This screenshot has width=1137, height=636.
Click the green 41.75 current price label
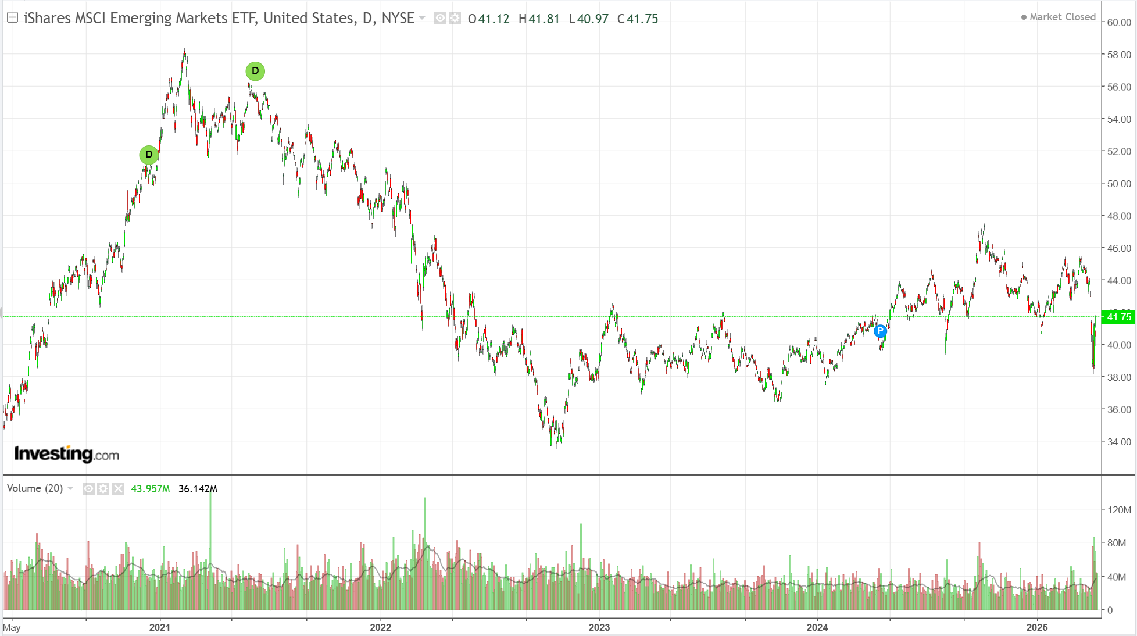tap(1118, 317)
